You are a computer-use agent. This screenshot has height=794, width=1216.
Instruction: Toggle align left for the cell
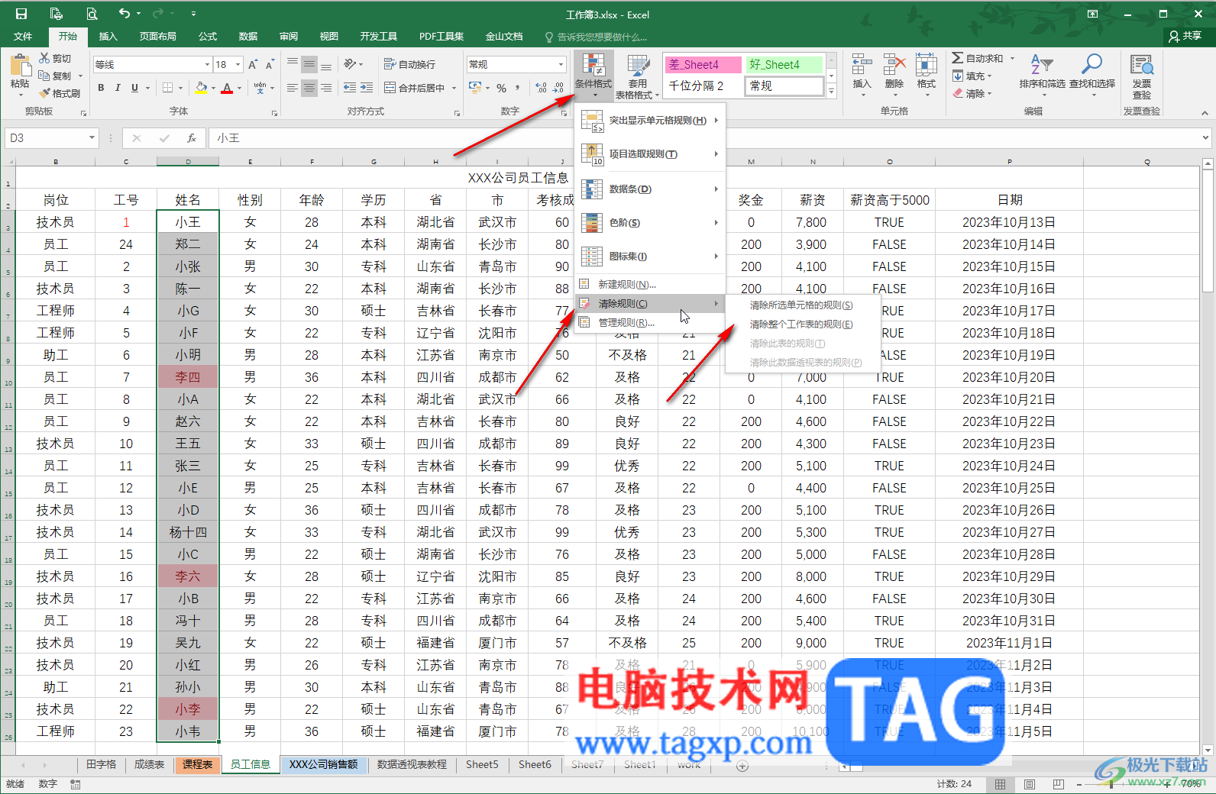click(x=293, y=88)
